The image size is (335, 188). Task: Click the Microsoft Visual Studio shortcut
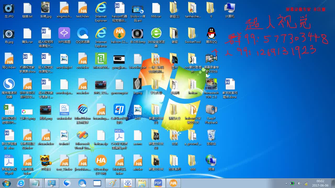(x=83, y=139)
